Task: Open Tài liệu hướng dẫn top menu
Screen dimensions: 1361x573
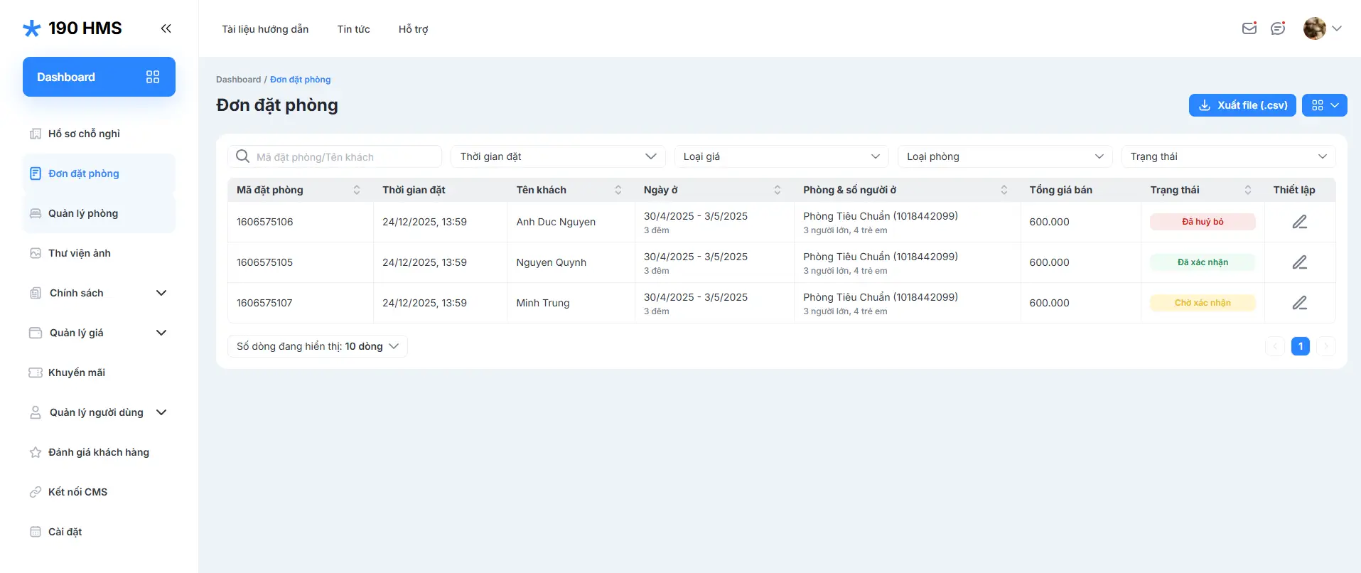Action: pos(265,29)
